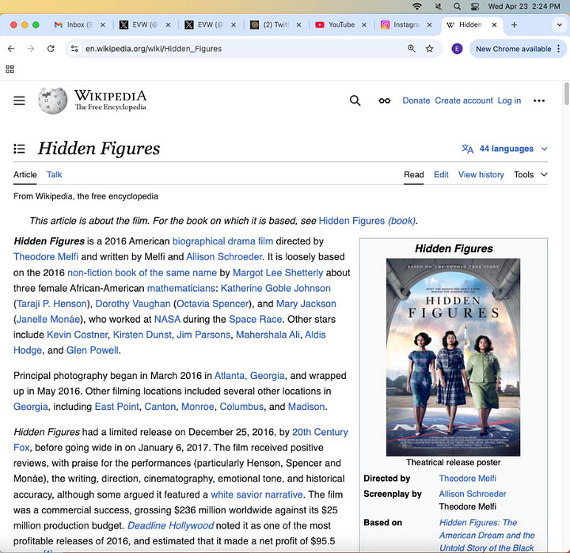The image size is (570, 553).
Task: Click the language translate icon
Action: click(x=468, y=149)
